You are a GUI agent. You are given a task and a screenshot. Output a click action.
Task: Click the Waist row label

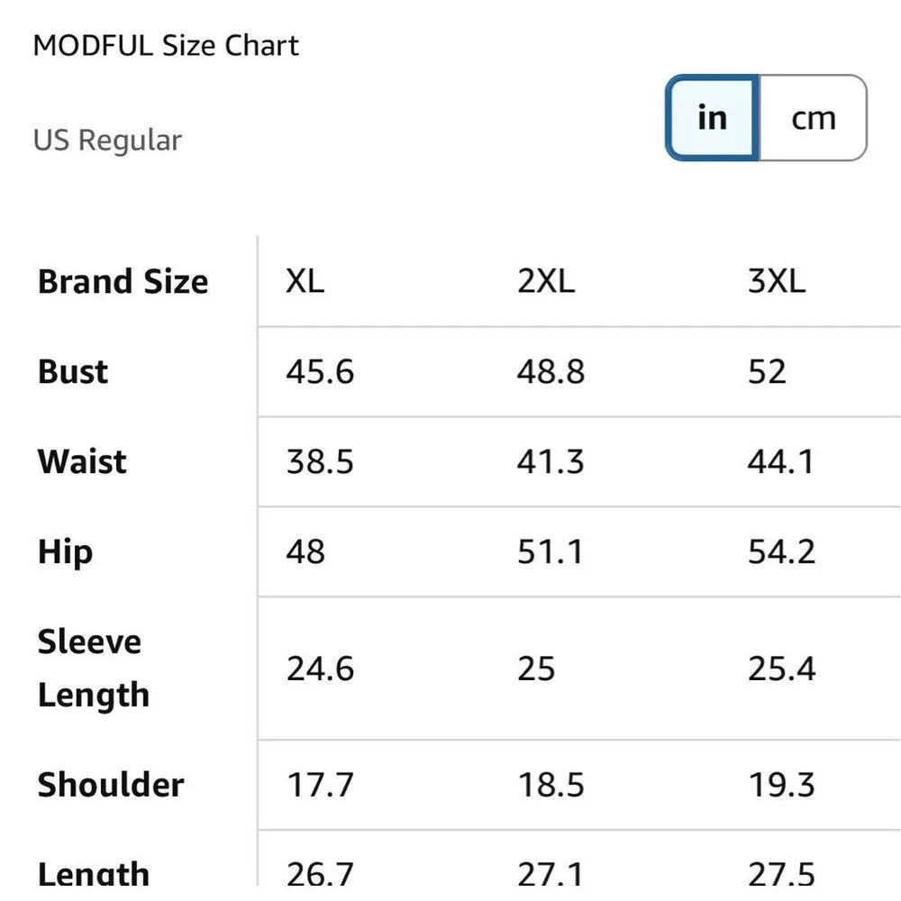point(82,462)
